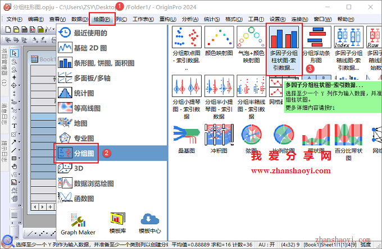Image resolution: width=382 pixels, height=249 pixels.
Task: Add new sheet plus button
Action: pos(50,207)
